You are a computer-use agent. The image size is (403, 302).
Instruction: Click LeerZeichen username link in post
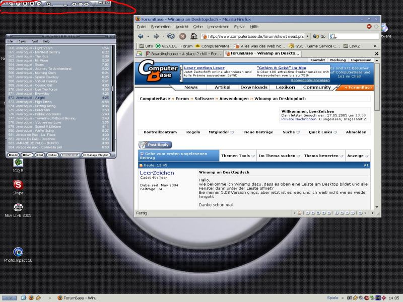tap(157, 173)
